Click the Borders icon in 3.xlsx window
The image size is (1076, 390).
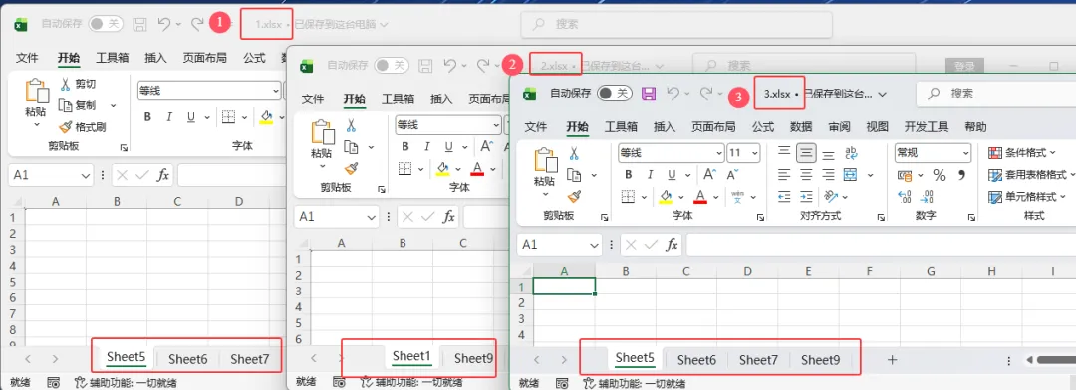628,197
